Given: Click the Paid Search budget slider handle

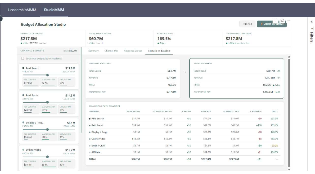Looking at the screenshot, I should [47, 75].
